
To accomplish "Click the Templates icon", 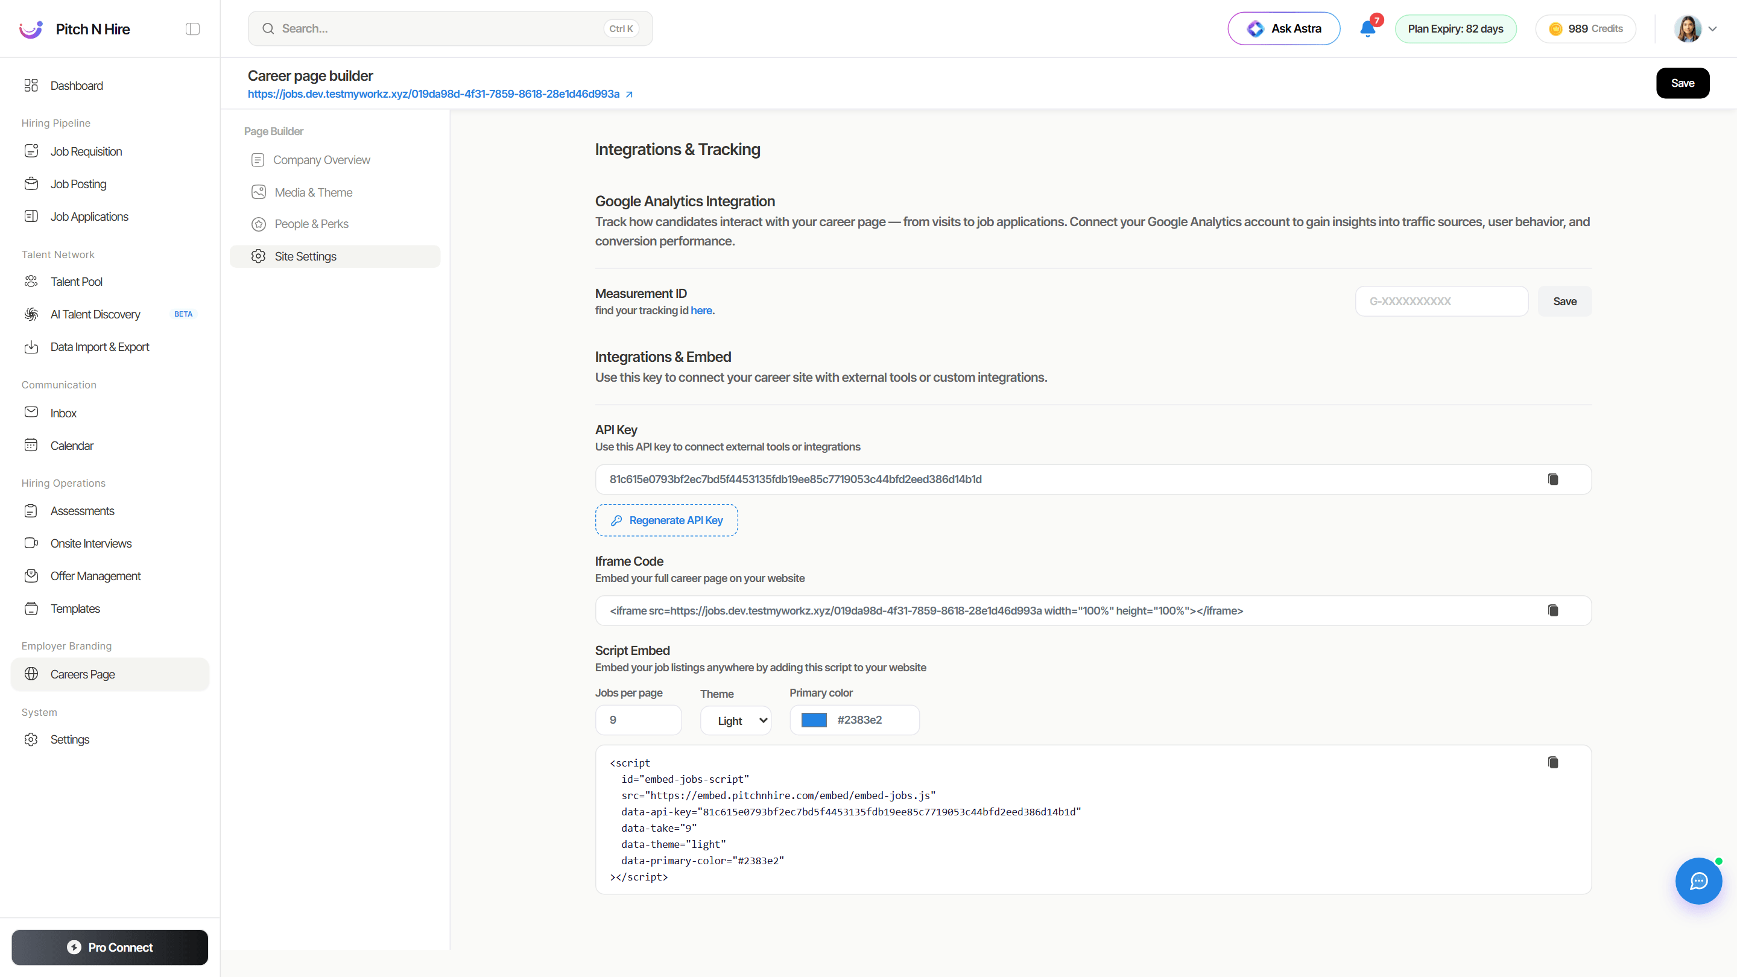I will coord(31,608).
